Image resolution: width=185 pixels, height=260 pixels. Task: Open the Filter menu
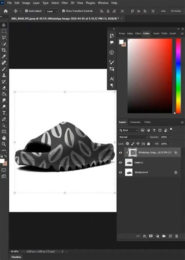pyautogui.click(x=65, y=3)
